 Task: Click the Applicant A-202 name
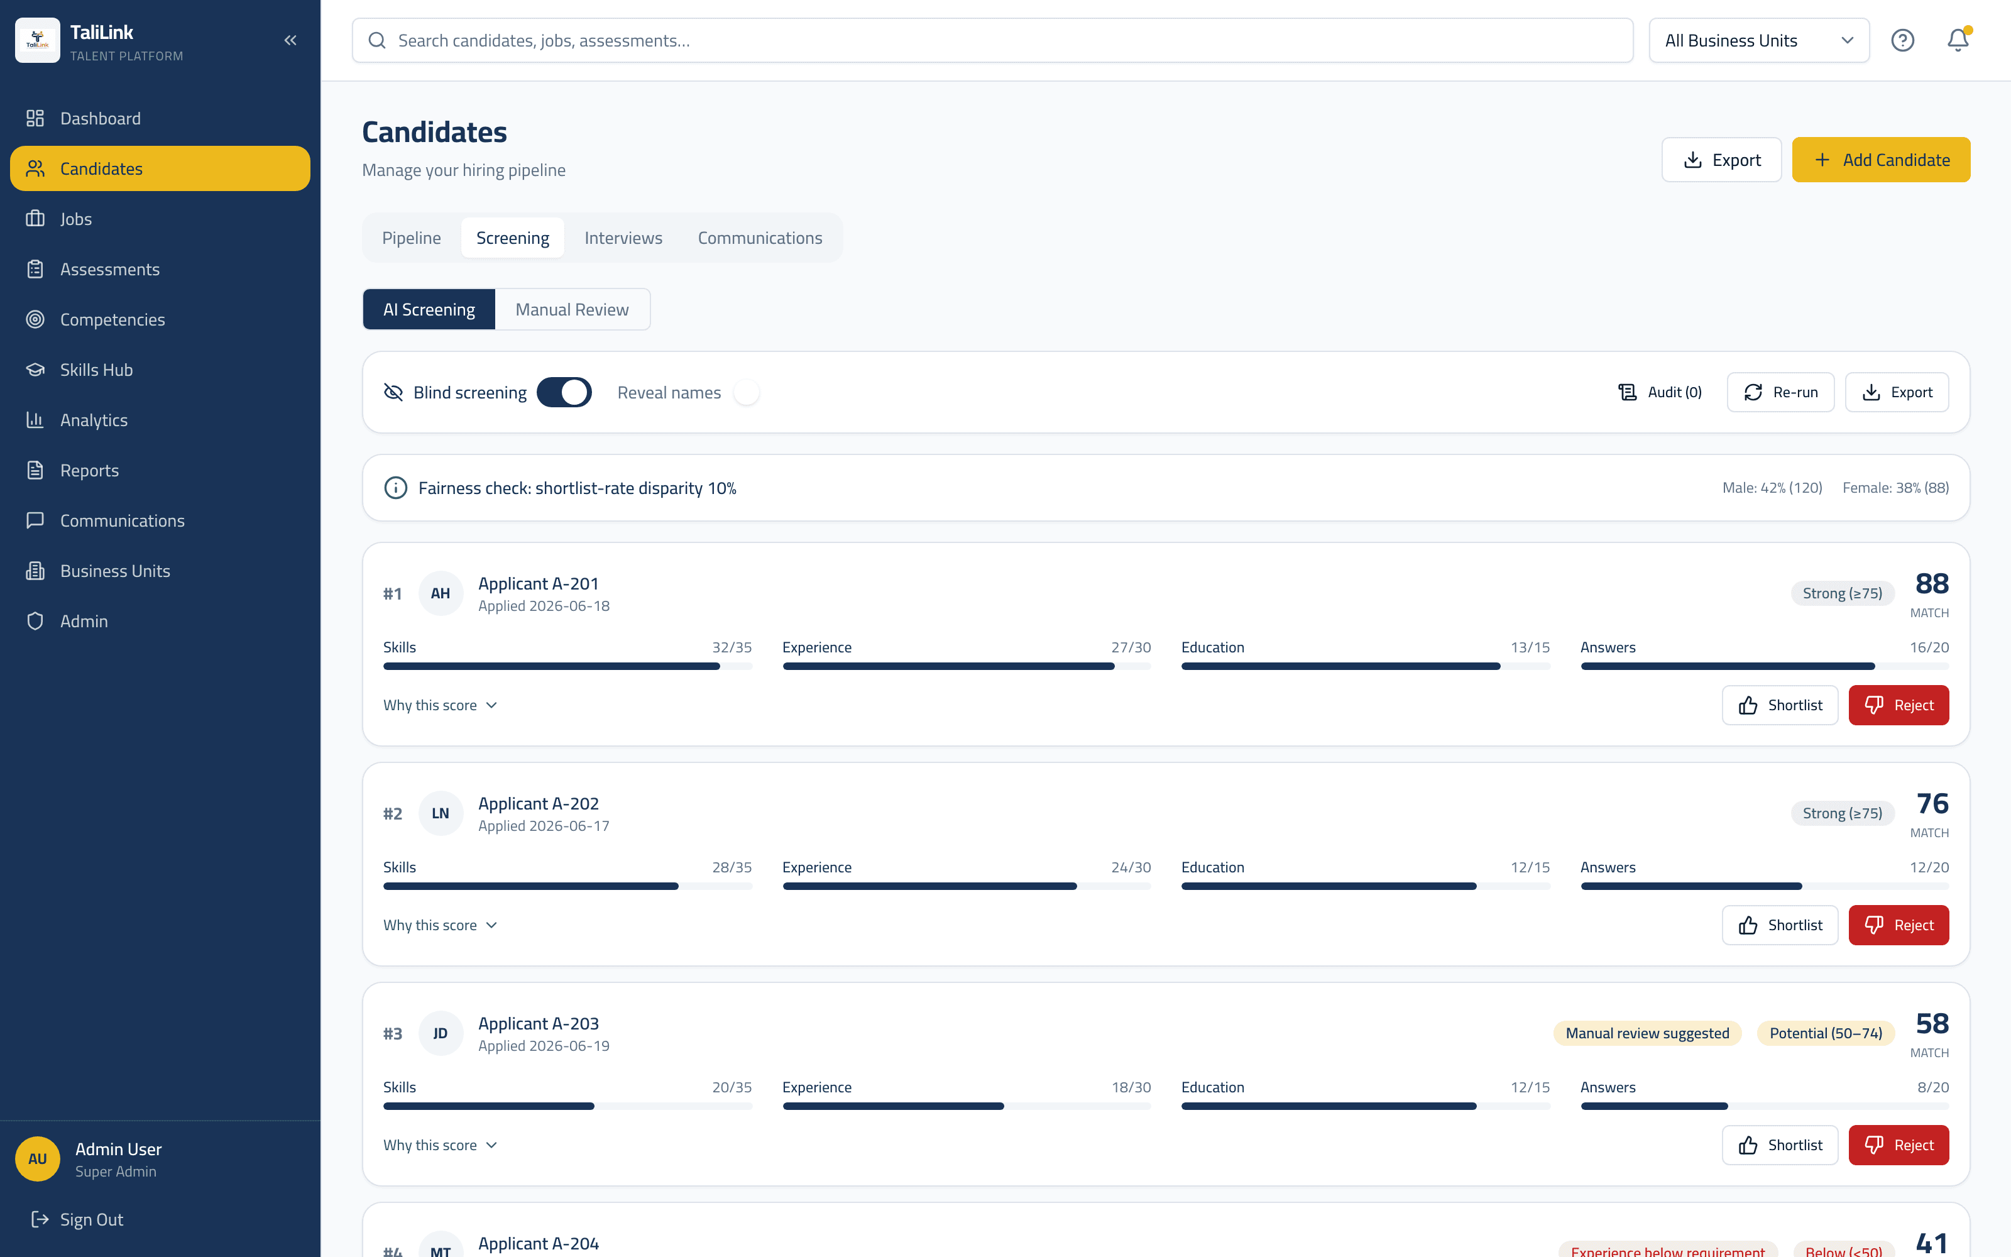pyautogui.click(x=539, y=803)
